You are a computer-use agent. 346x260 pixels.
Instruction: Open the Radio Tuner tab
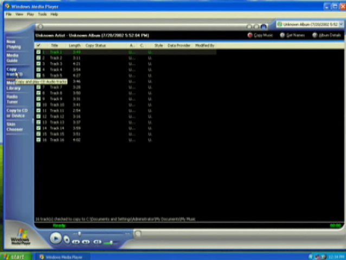coord(12,99)
